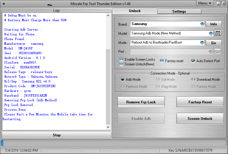Click the logs scrollbar down arrow
This screenshot has height=154, width=228.
[108, 127]
